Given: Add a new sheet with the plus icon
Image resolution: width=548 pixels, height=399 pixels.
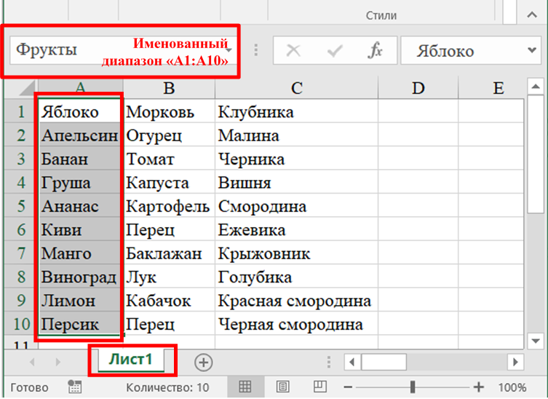Looking at the screenshot, I should [x=203, y=363].
